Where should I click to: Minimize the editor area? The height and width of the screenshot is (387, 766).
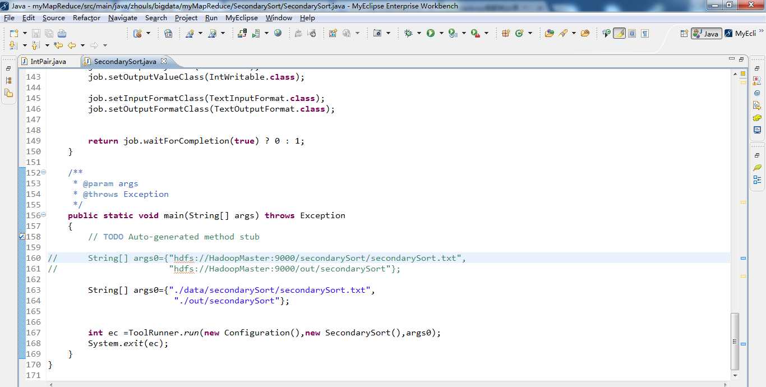tap(732, 59)
